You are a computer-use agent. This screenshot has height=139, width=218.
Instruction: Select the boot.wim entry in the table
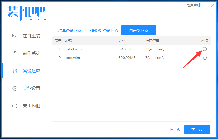pos(72,58)
